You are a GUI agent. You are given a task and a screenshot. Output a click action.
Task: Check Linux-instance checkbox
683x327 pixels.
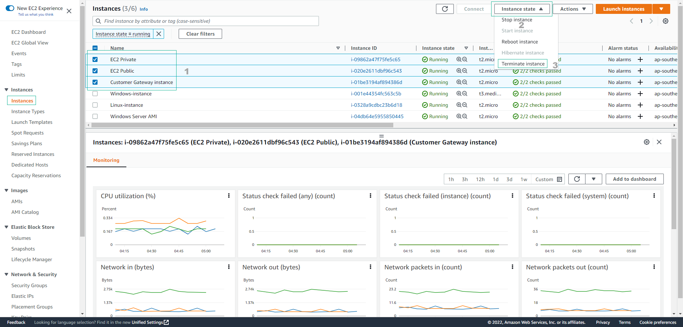click(95, 105)
